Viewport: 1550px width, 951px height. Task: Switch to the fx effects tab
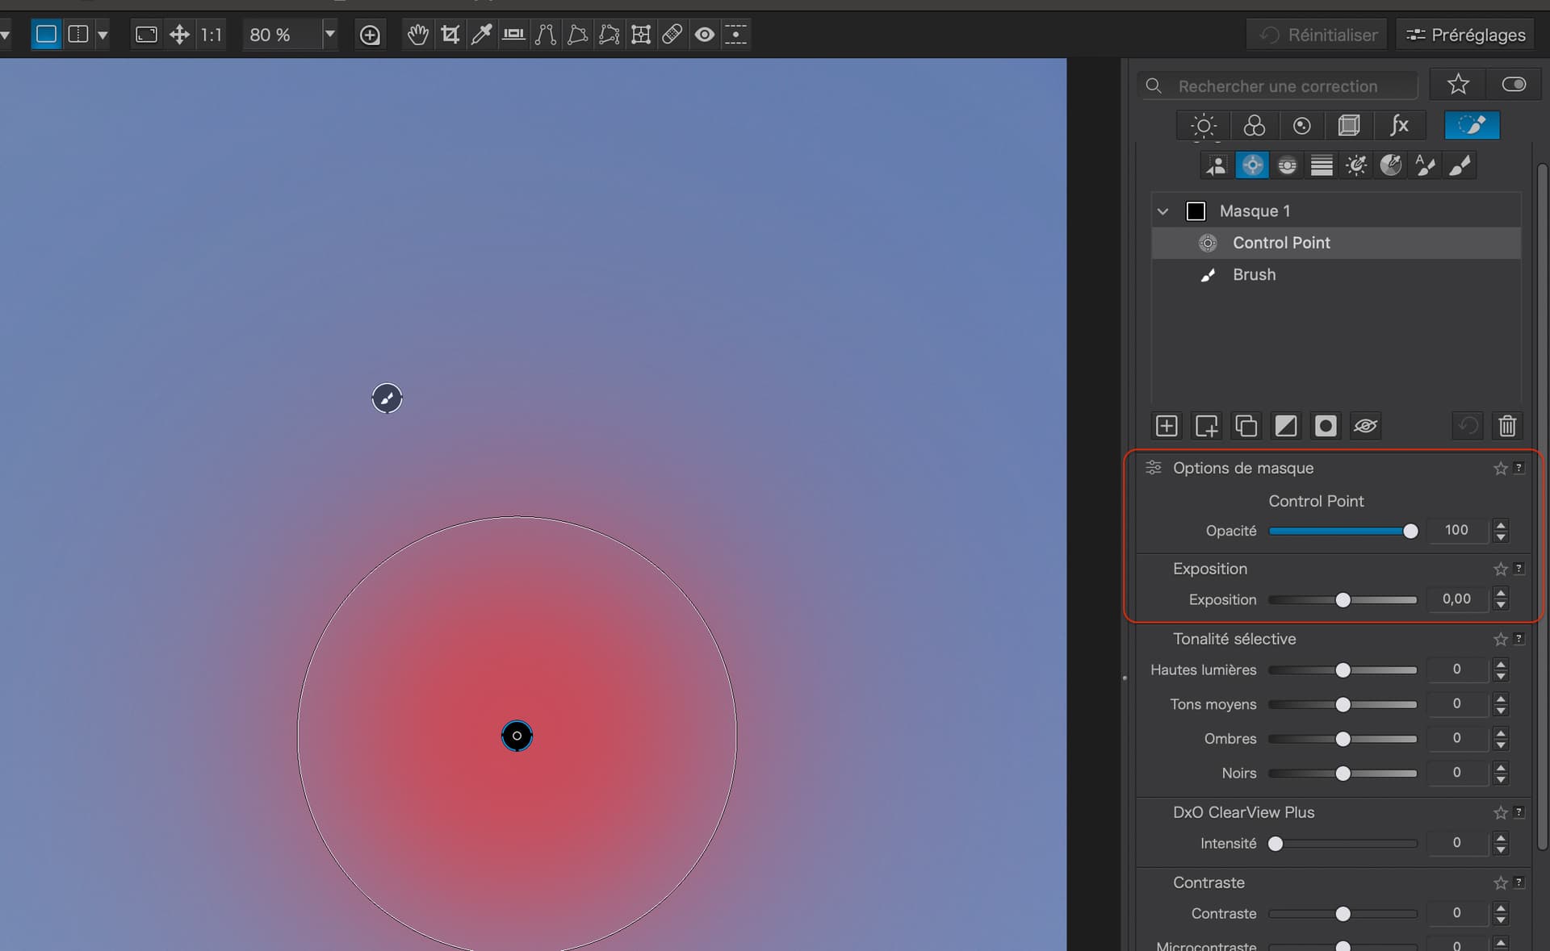point(1399,126)
